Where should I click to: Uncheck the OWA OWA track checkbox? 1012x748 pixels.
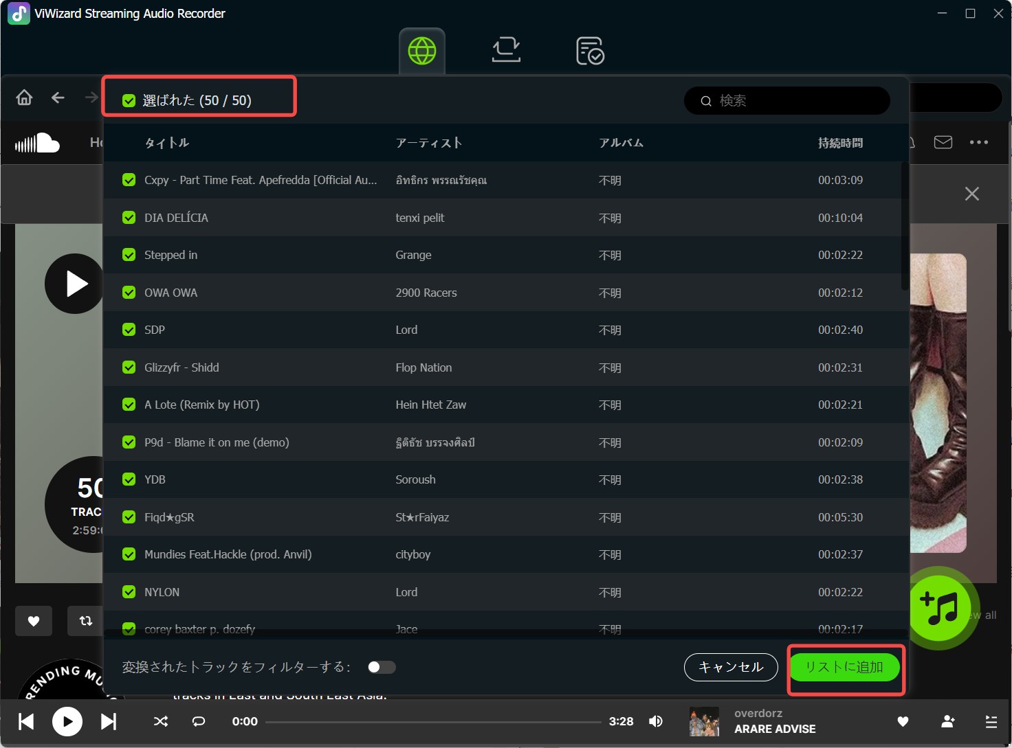(129, 293)
